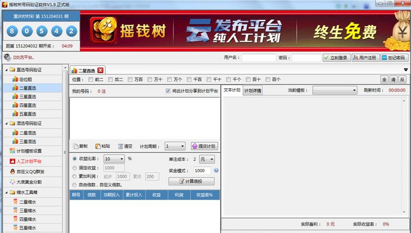Viewport: 411px width, 233px height.
Task: Check the 前二 position checkbox
Action: tap(91, 79)
